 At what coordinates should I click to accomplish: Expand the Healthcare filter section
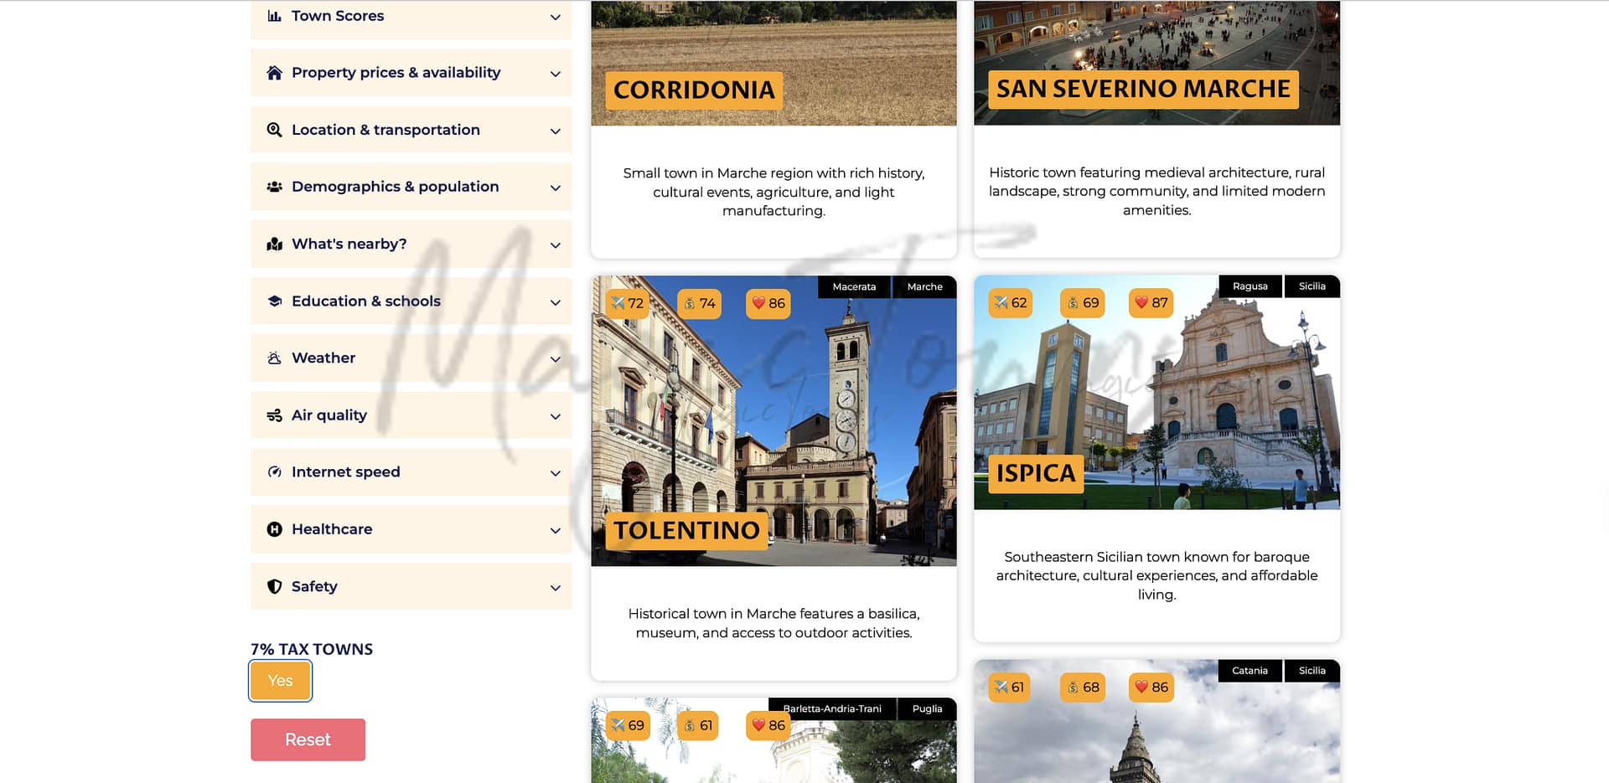click(411, 529)
